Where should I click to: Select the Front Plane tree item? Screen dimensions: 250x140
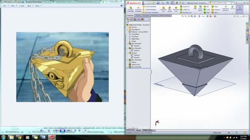[x=134, y=34]
